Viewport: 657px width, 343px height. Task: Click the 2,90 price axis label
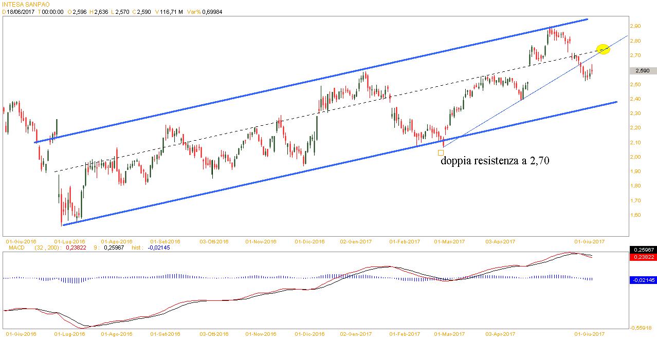tap(634, 26)
